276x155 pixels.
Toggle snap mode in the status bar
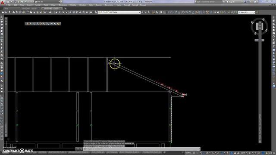(197, 153)
